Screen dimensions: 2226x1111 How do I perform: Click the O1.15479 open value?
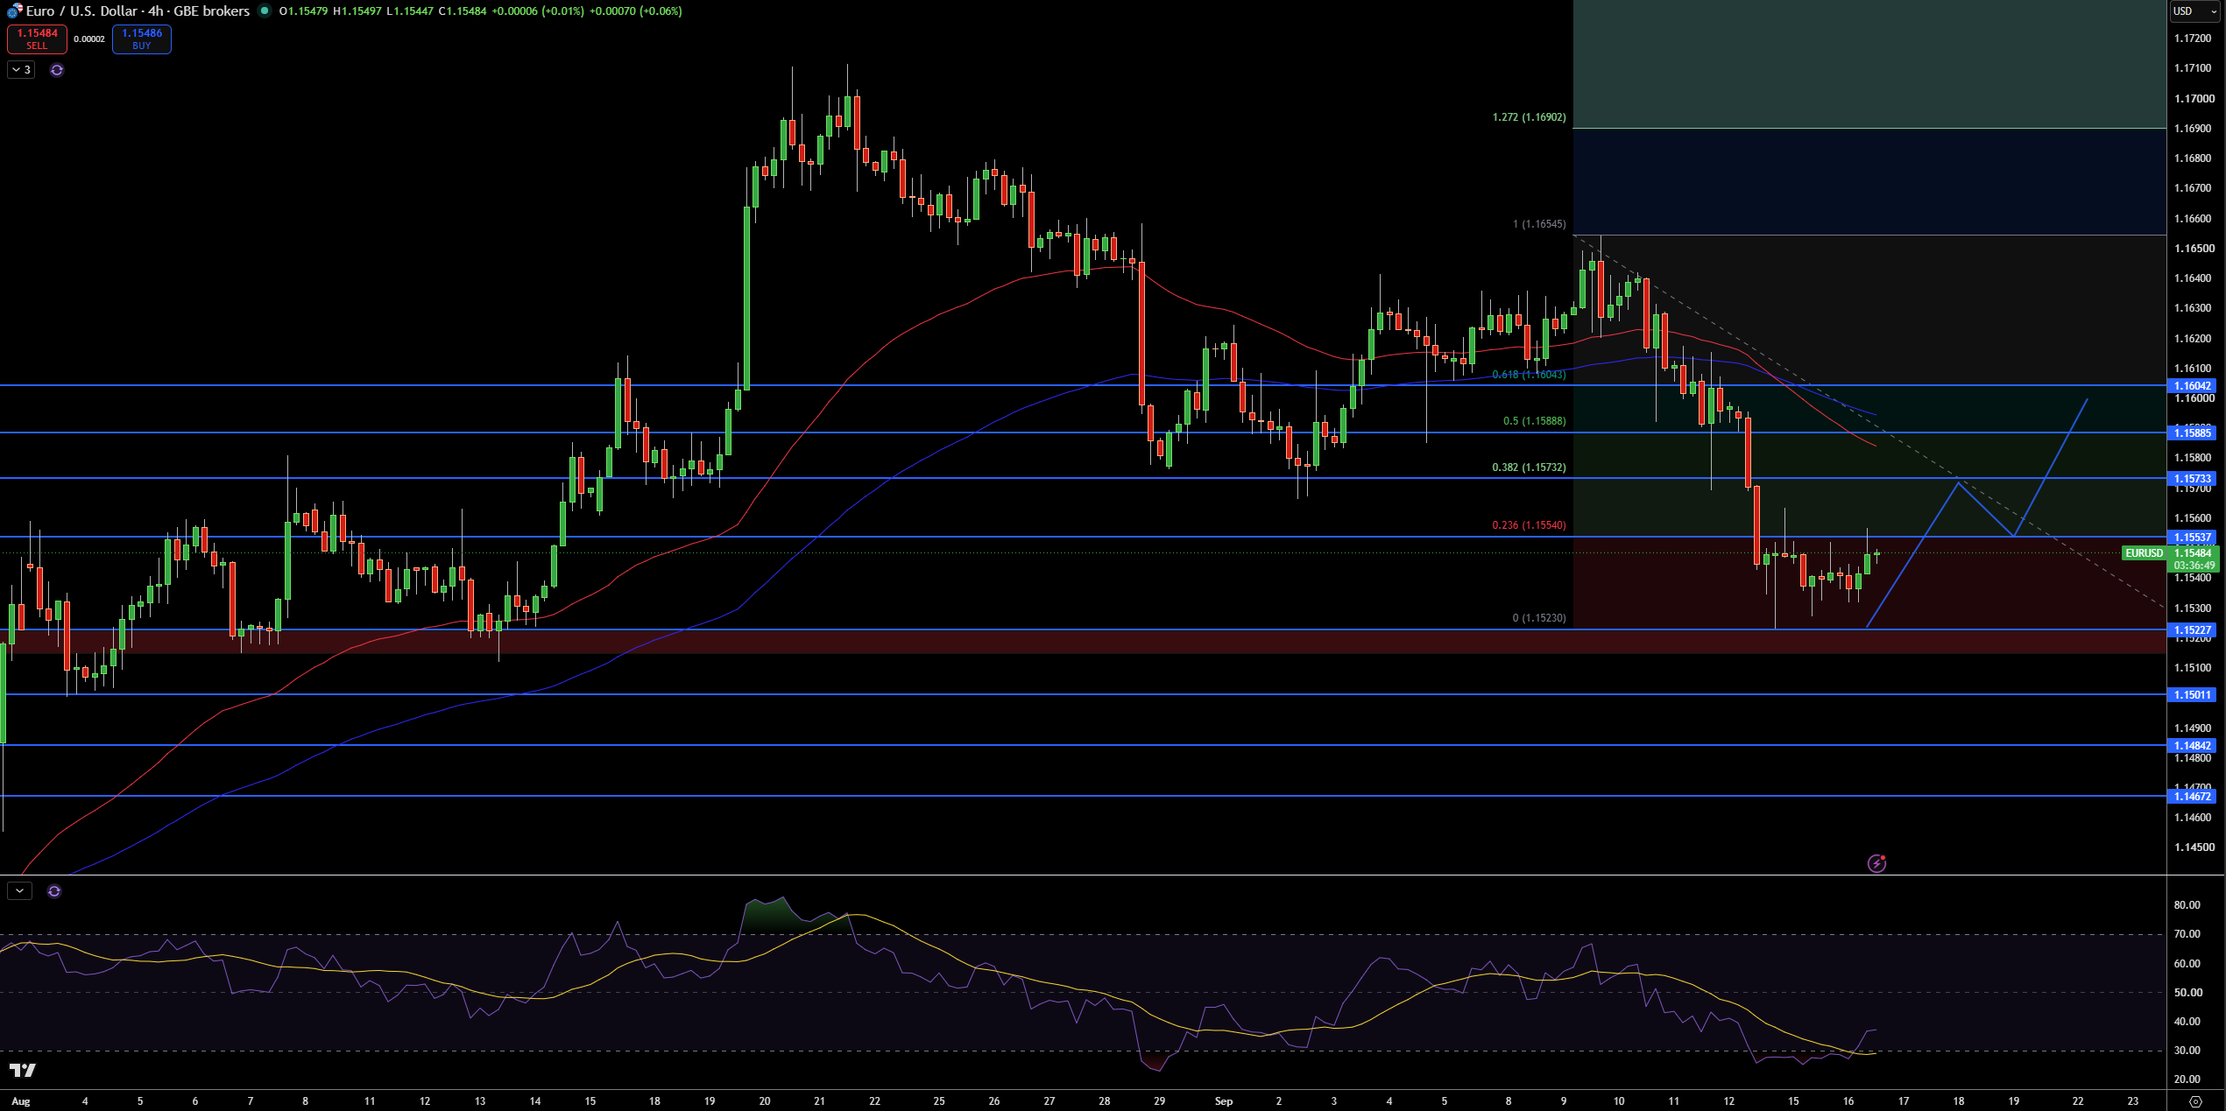click(x=303, y=11)
